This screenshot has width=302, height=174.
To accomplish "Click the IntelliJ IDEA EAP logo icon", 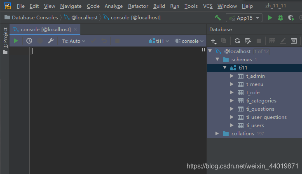I will pyautogui.click(x=7, y=6).
